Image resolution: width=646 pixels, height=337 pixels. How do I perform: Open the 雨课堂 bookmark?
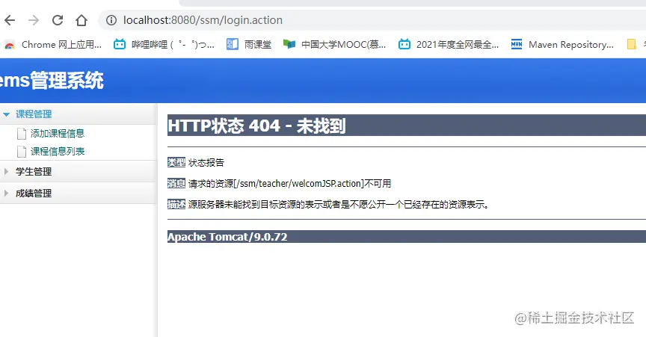coord(249,45)
